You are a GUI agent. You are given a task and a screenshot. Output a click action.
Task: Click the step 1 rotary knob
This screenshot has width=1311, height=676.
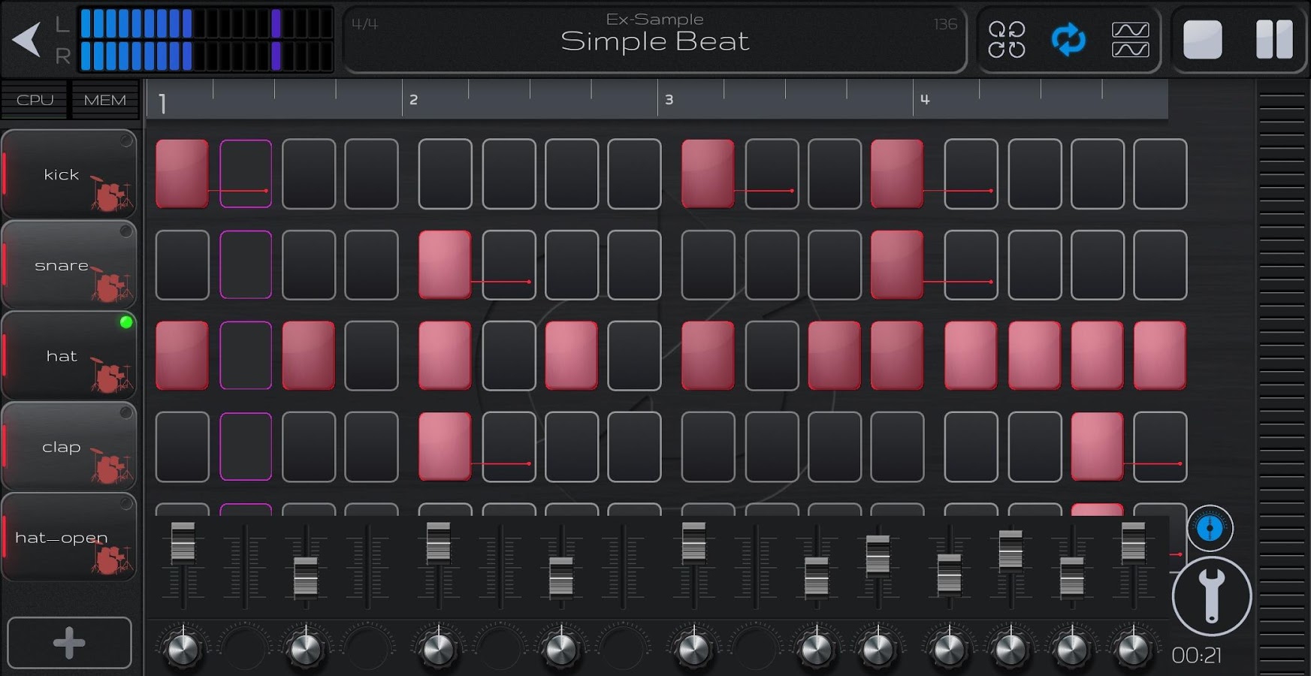pos(182,648)
